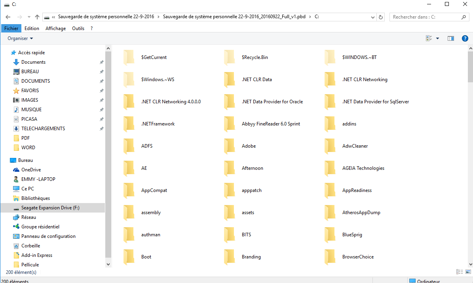Viewport: 473px width, 283px height.
Task: Switch to large icons view in status bar
Action: (468, 272)
